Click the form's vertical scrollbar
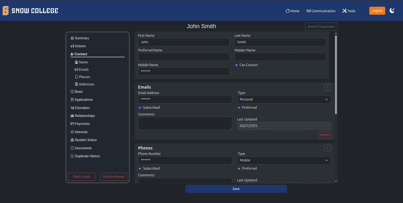The width and height of the screenshot is (403, 203). coord(336,75)
